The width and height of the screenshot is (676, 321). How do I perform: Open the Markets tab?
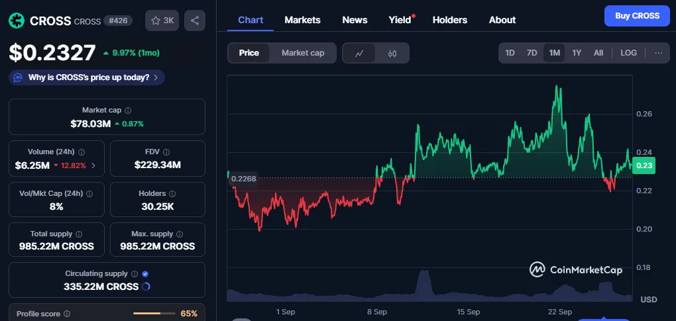tap(302, 20)
